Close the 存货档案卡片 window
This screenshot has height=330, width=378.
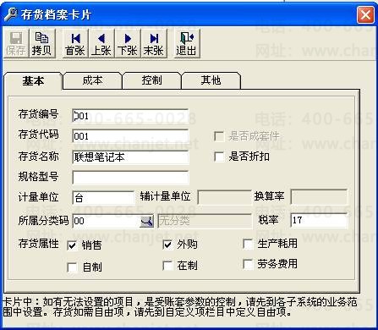[x=365, y=14]
